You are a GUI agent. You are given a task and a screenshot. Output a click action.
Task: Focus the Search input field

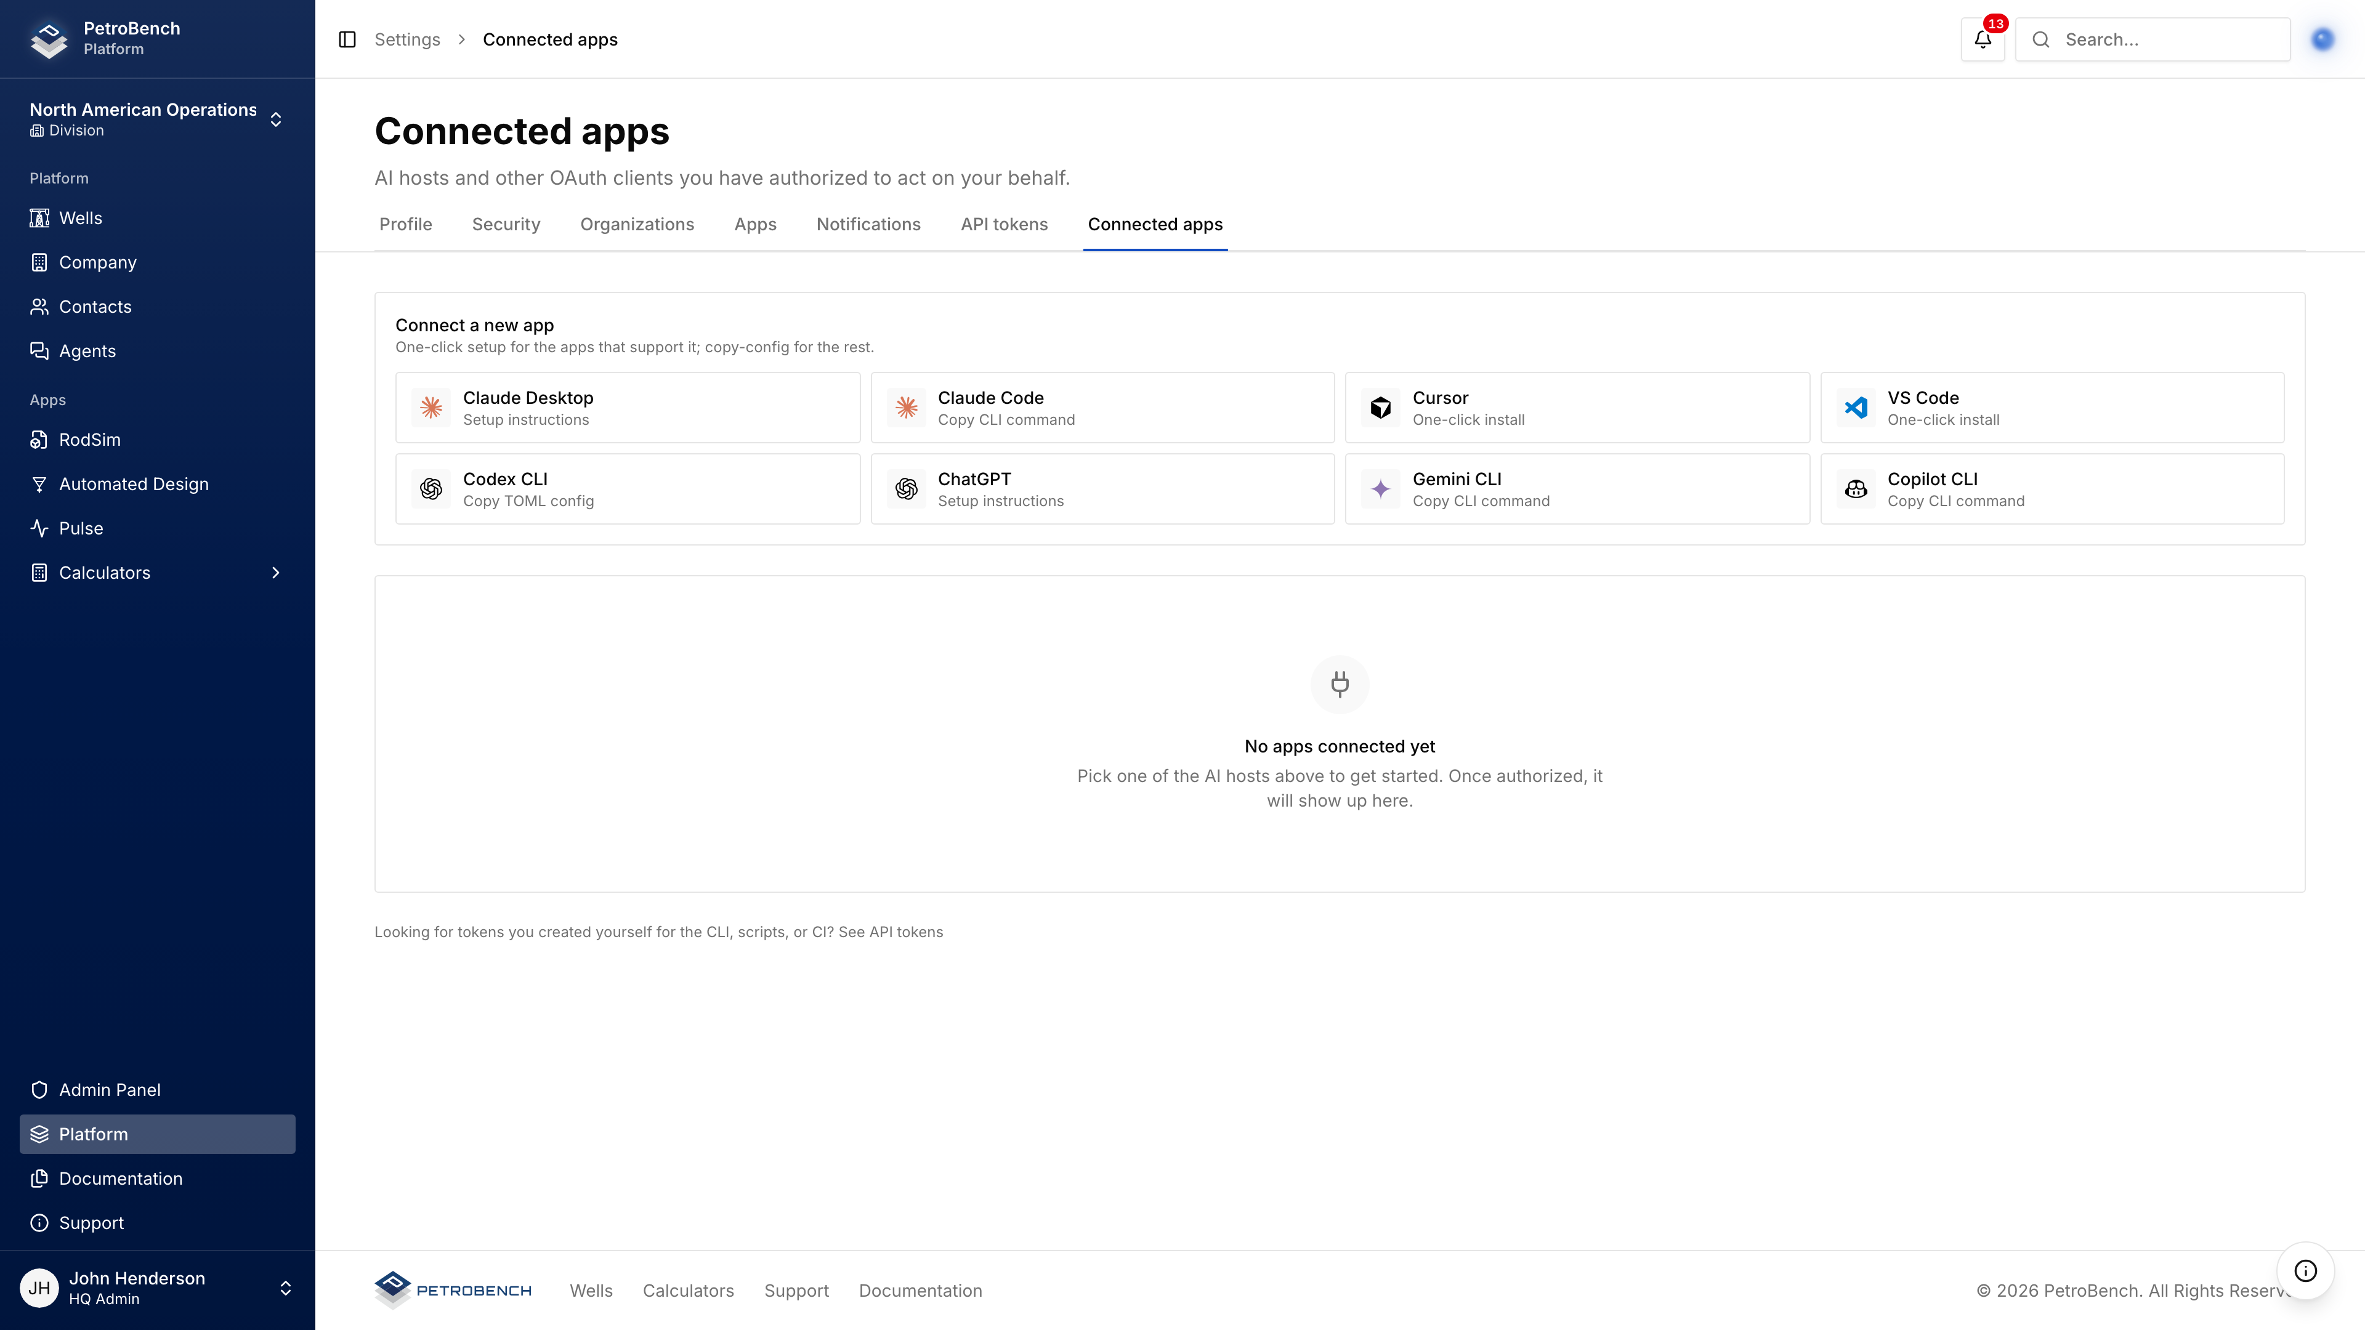point(2153,39)
